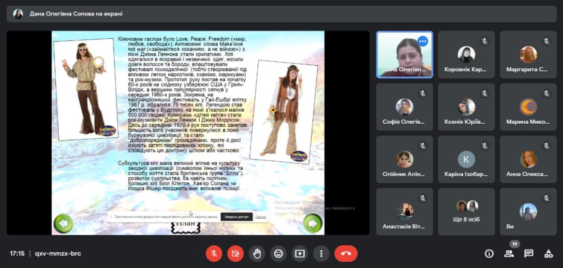563x268 pixels.
Task: Click the Анна Олекса... name label
Action: point(527,174)
